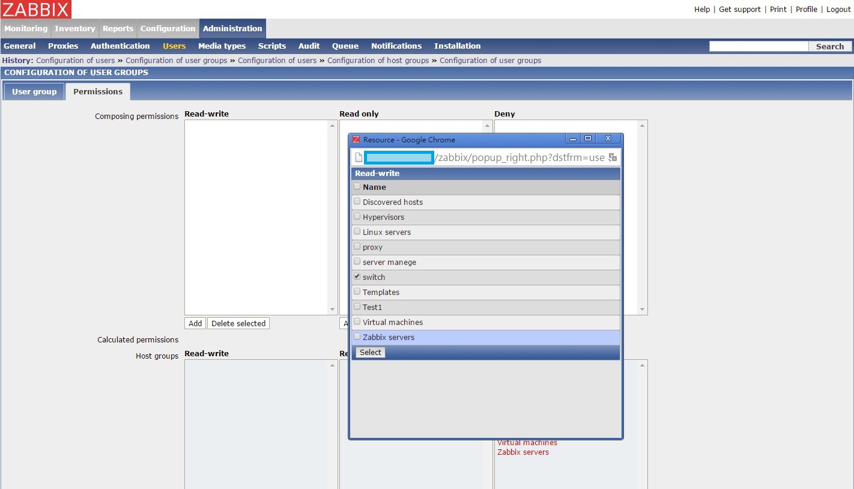Image resolution: width=854 pixels, height=489 pixels.
Task: Uncheck the switch host group checkbox
Action: point(357,276)
